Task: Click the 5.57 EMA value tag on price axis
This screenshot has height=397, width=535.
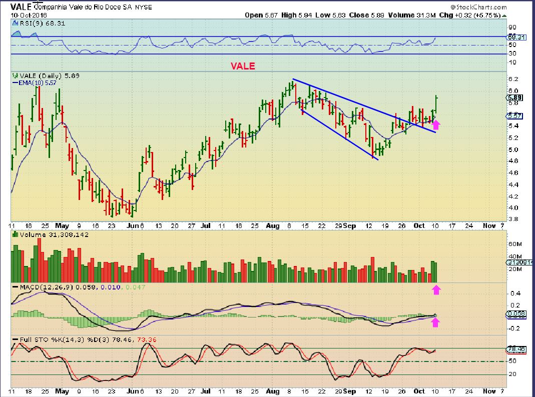Action: point(515,116)
